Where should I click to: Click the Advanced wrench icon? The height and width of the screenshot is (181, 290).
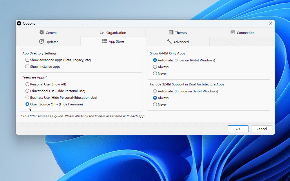169,41
